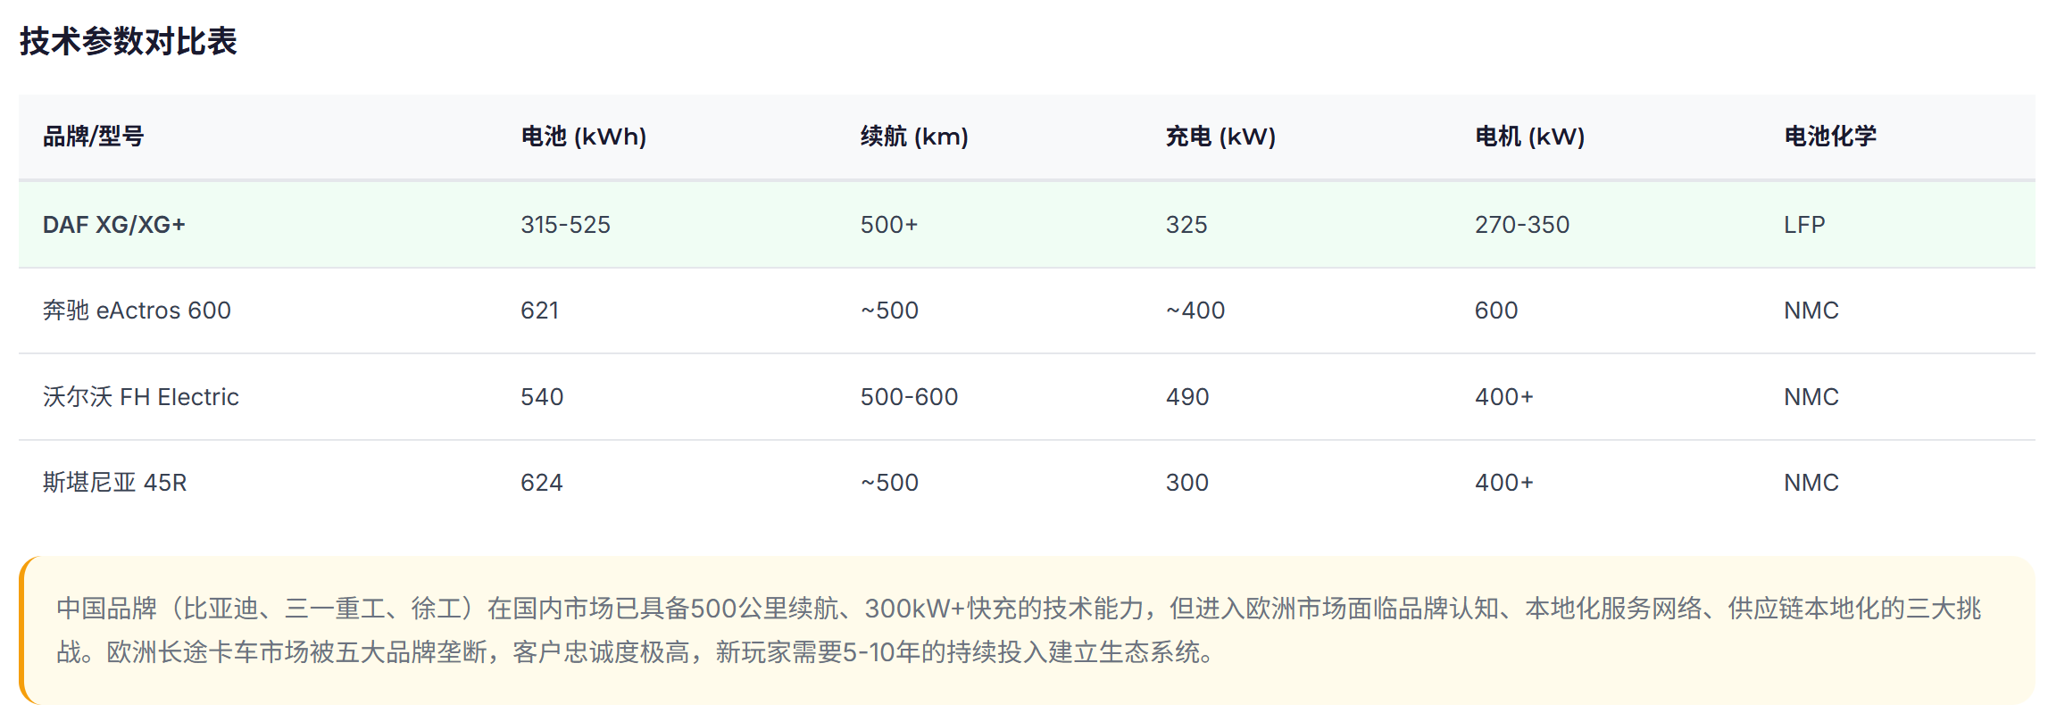The height and width of the screenshot is (721, 2048).
Task: Click the 沃尔沃 FH Electric cell
Action: 140,397
